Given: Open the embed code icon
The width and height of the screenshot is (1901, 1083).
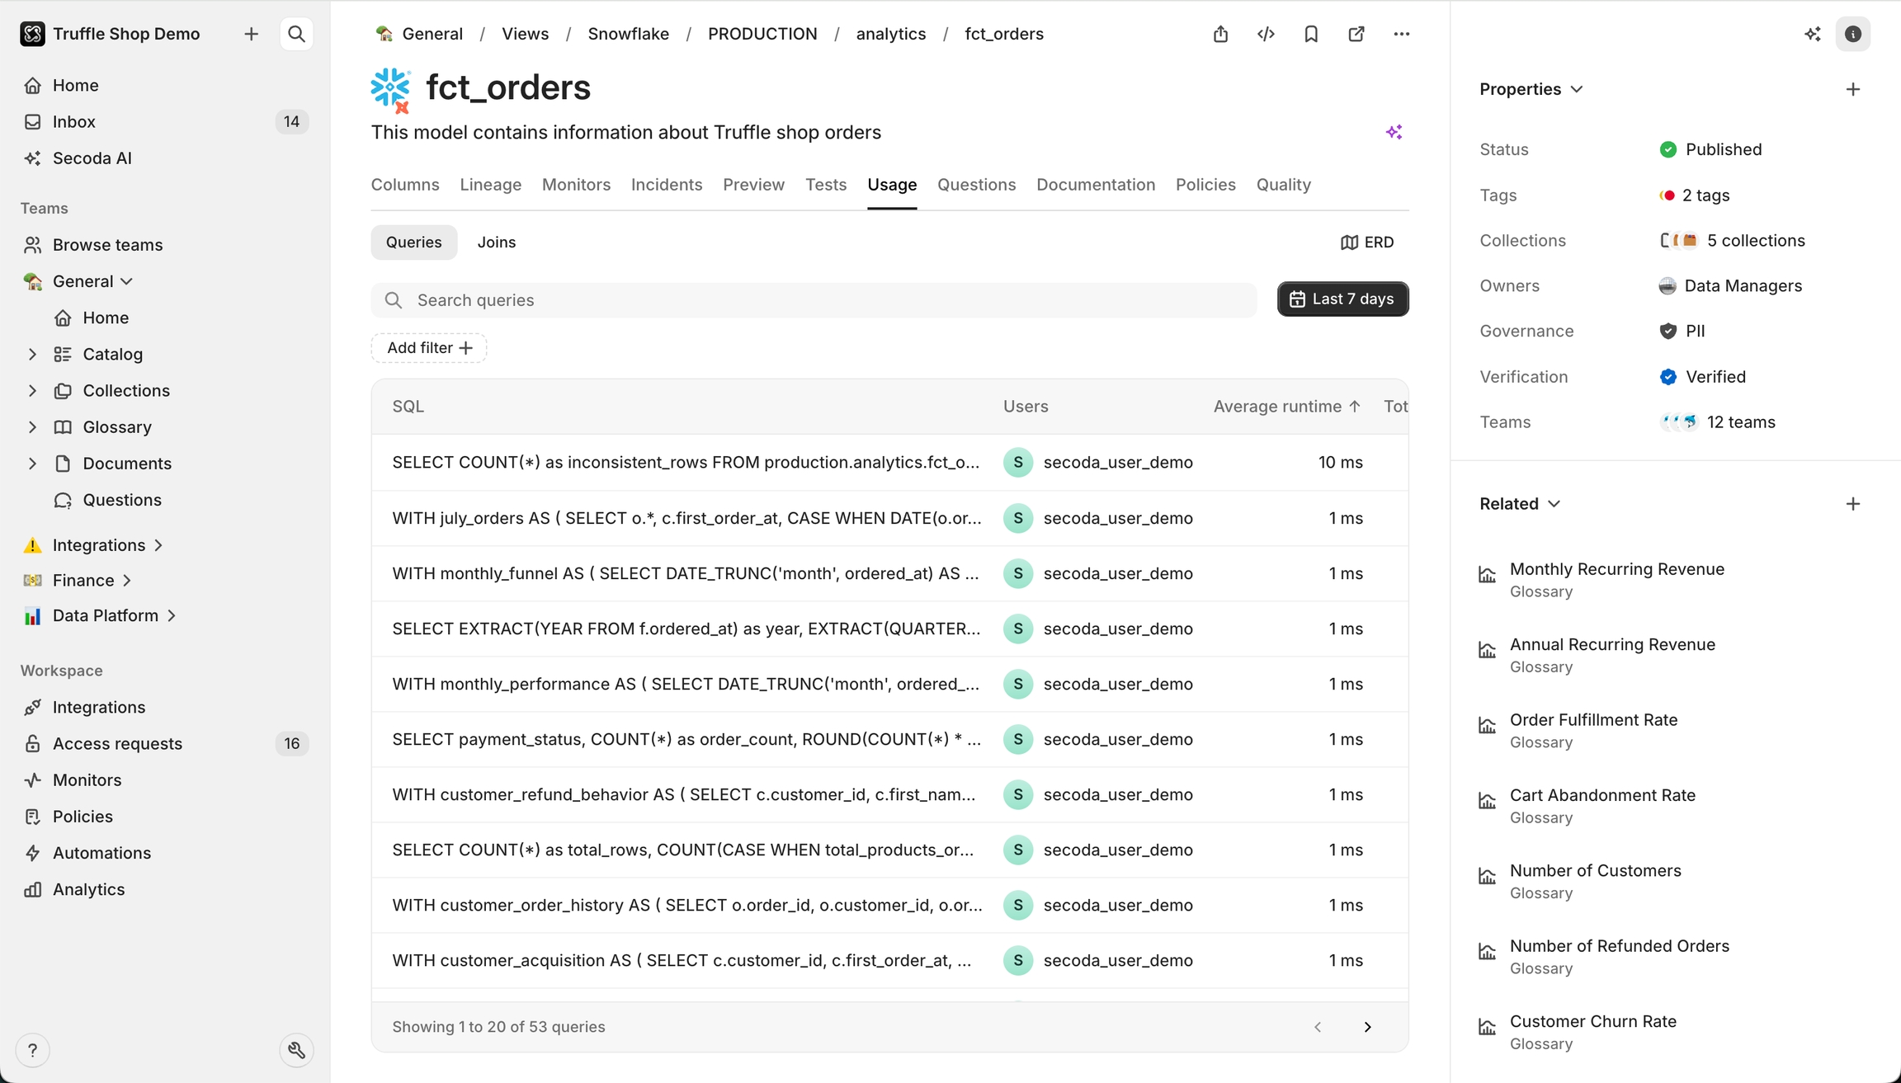Looking at the screenshot, I should (1266, 34).
